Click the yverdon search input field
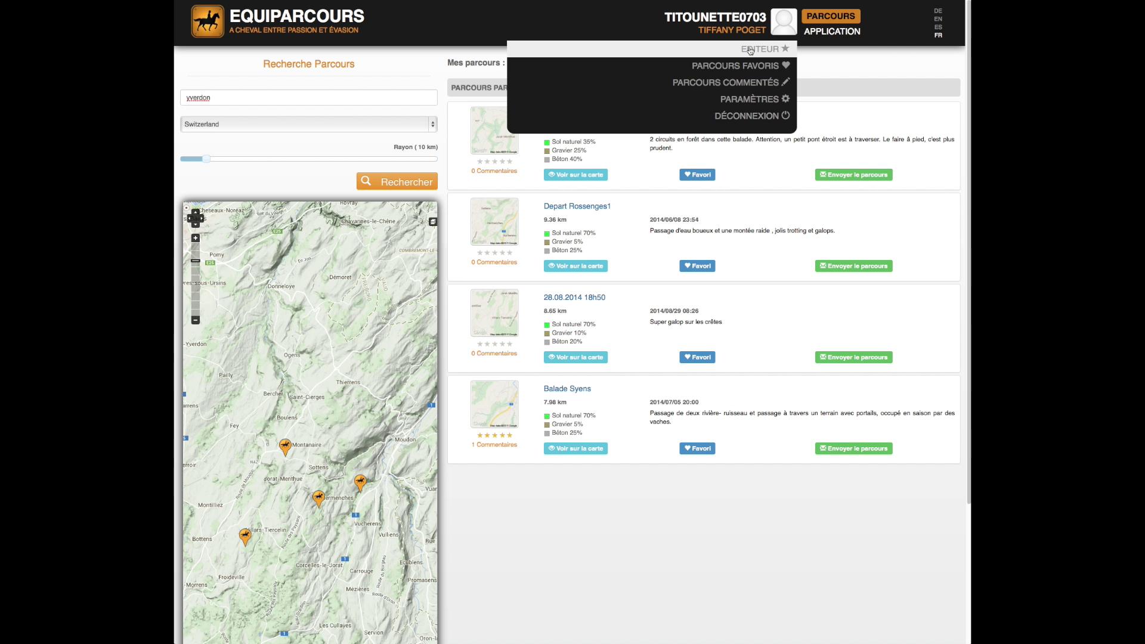 coord(309,98)
